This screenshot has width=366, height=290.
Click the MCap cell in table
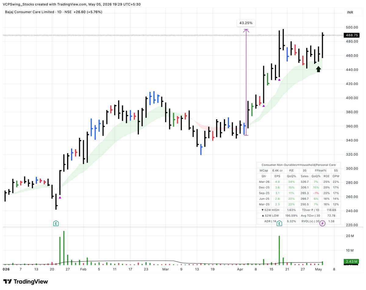click(263, 170)
